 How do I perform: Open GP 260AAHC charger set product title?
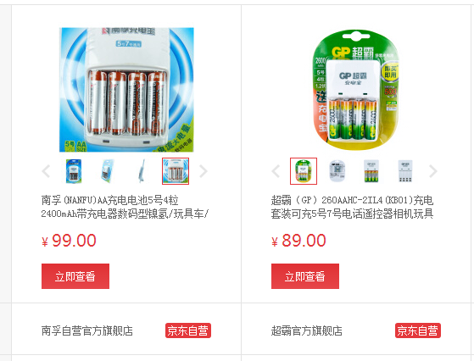[353, 207]
